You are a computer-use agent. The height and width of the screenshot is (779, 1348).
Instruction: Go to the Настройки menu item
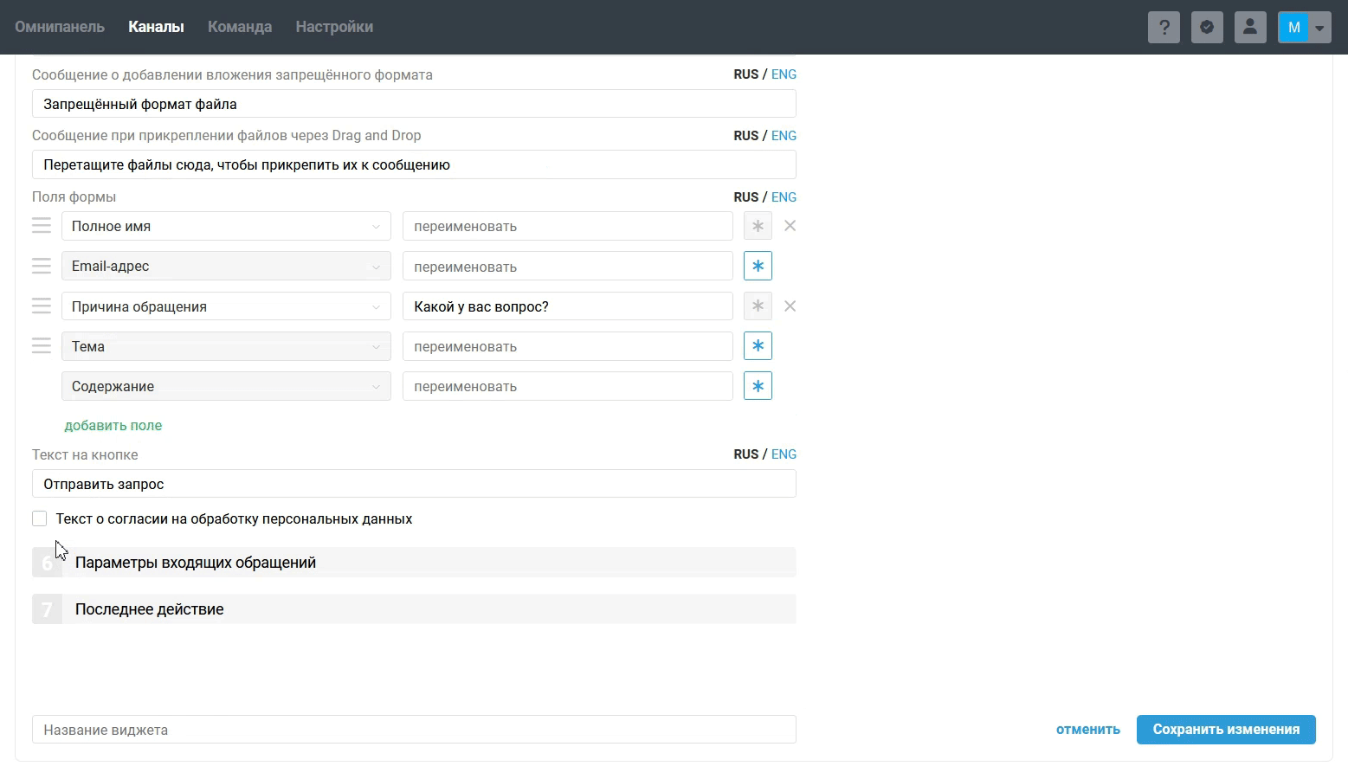click(x=334, y=27)
